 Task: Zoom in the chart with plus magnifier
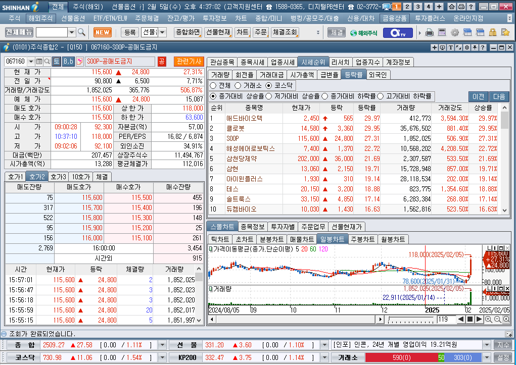(x=488, y=319)
